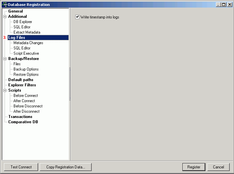Image resolution: width=234 pixels, height=174 pixels.
Task: Select the Transactions section
Action: [x=20, y=117]
